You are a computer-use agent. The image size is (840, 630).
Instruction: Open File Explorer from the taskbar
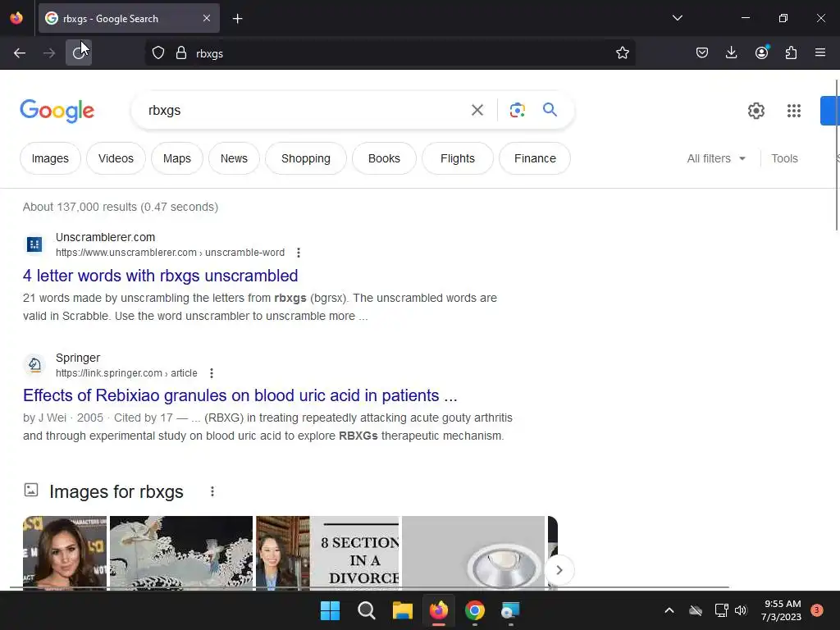tap(402, 610)
